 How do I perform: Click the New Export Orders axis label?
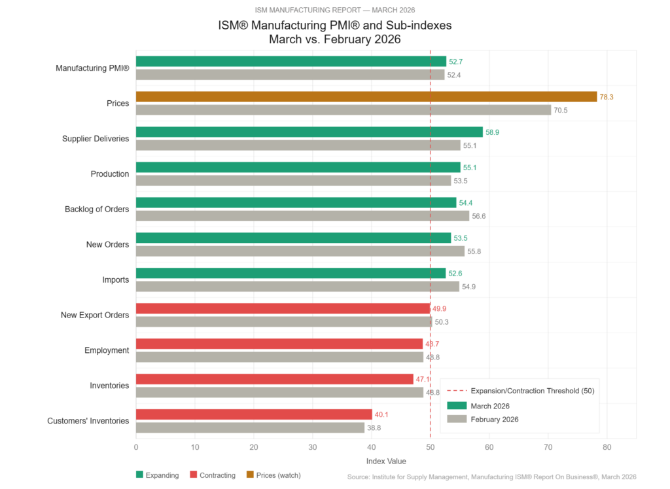tap(94, 316)
